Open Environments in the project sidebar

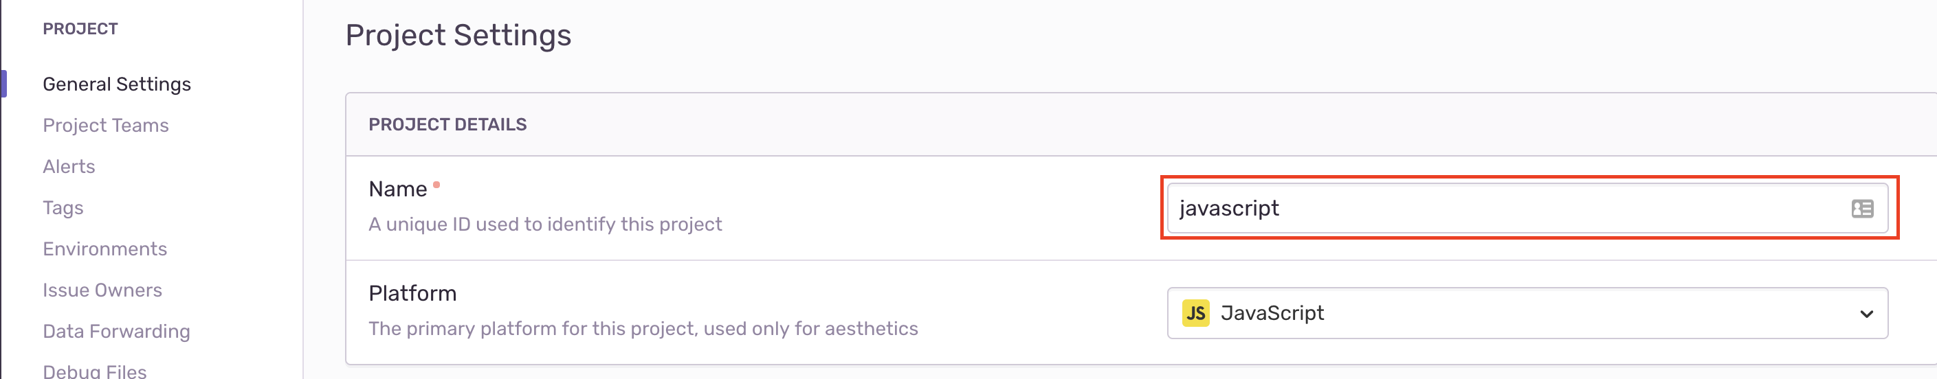click(x=104, y=249)
